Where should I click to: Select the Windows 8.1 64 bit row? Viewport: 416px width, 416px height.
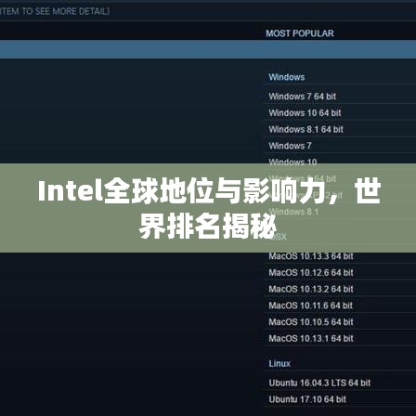(306, 129)
